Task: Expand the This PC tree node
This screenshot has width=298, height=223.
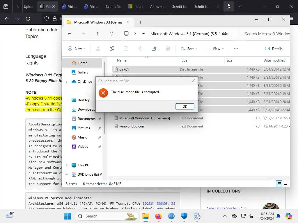Action: [x=67, y=165]
